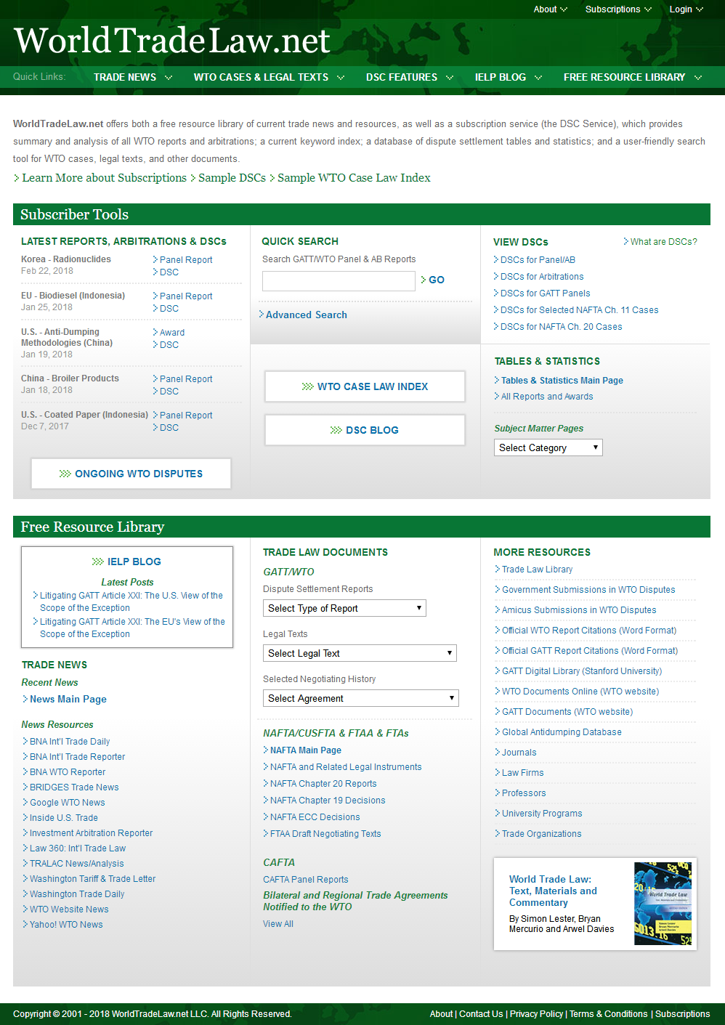
Task: Open Panel Report for Korea - Radionuclides
Action: click(186, 260)
